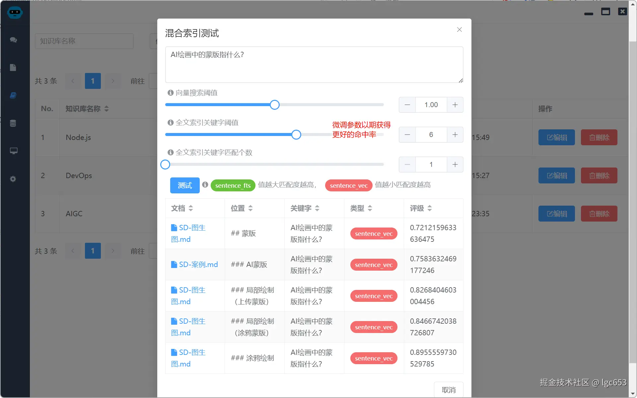Toggle sorting on the 知识库名称 column

(106, 108)
